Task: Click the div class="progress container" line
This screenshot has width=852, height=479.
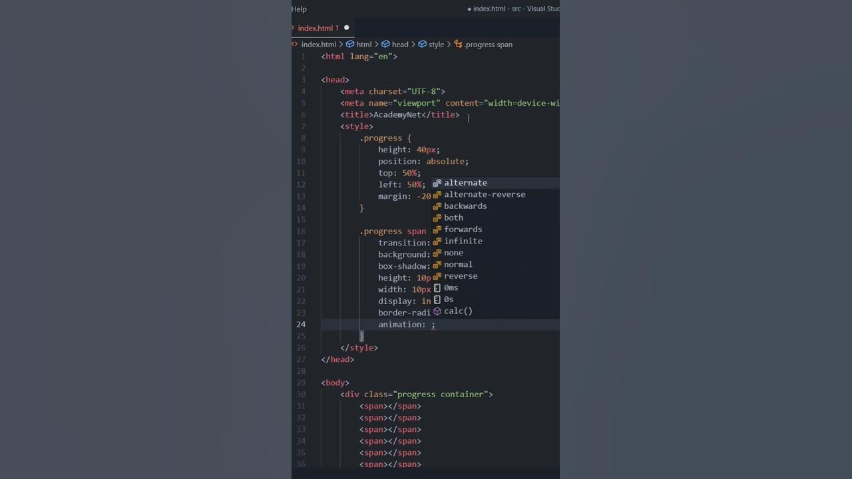Action: coord(417,395)
